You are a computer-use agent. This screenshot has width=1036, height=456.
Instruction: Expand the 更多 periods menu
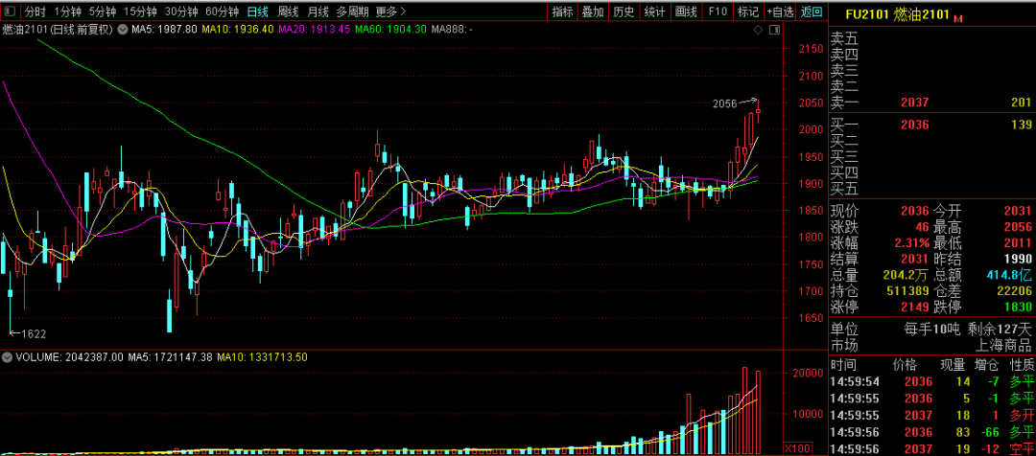point(391,11)
